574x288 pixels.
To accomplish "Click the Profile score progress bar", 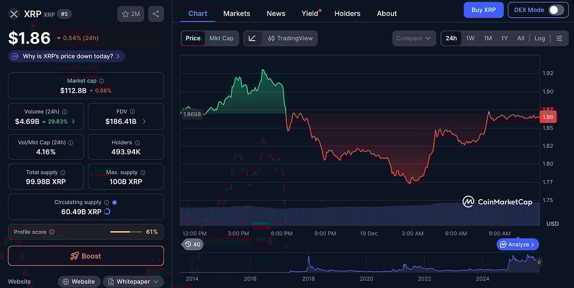I will coord(126,232).
